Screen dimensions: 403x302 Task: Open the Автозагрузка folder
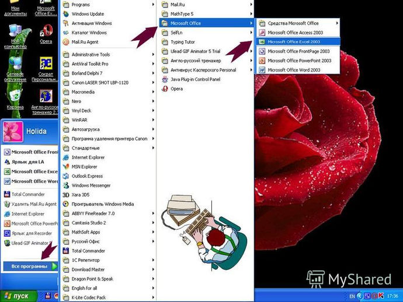tap(109, 129)
